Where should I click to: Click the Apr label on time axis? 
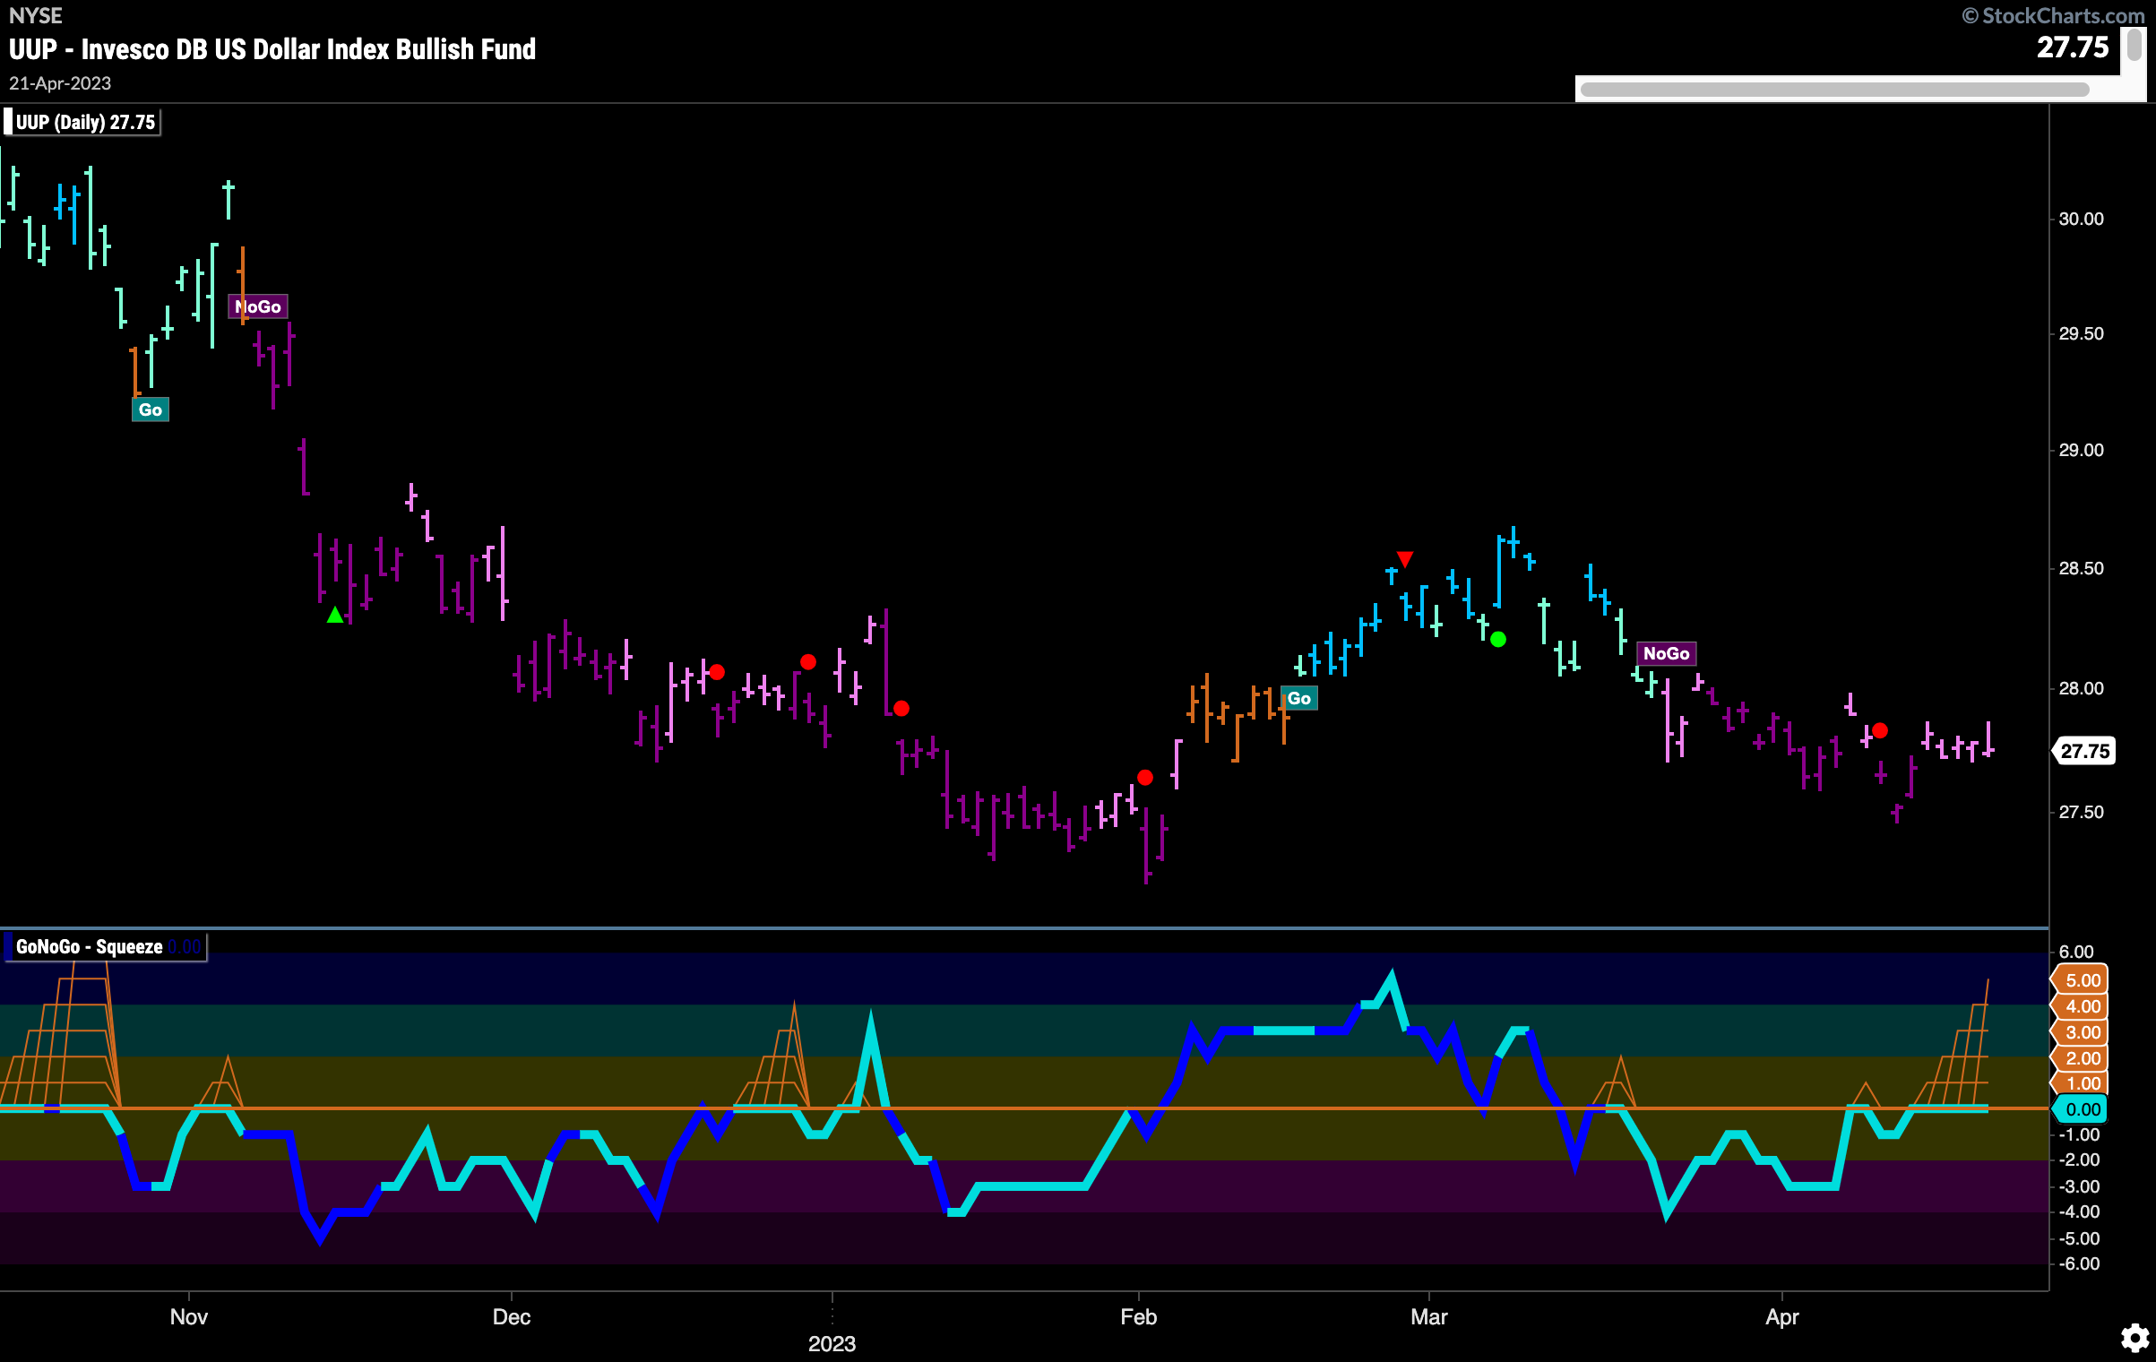coord(1781,1316)
